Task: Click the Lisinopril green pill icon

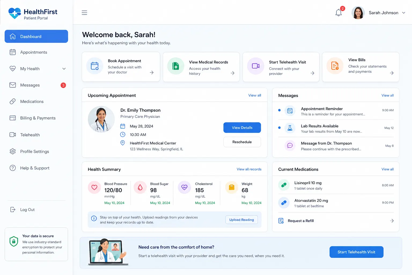Action: tap(284, 185)
